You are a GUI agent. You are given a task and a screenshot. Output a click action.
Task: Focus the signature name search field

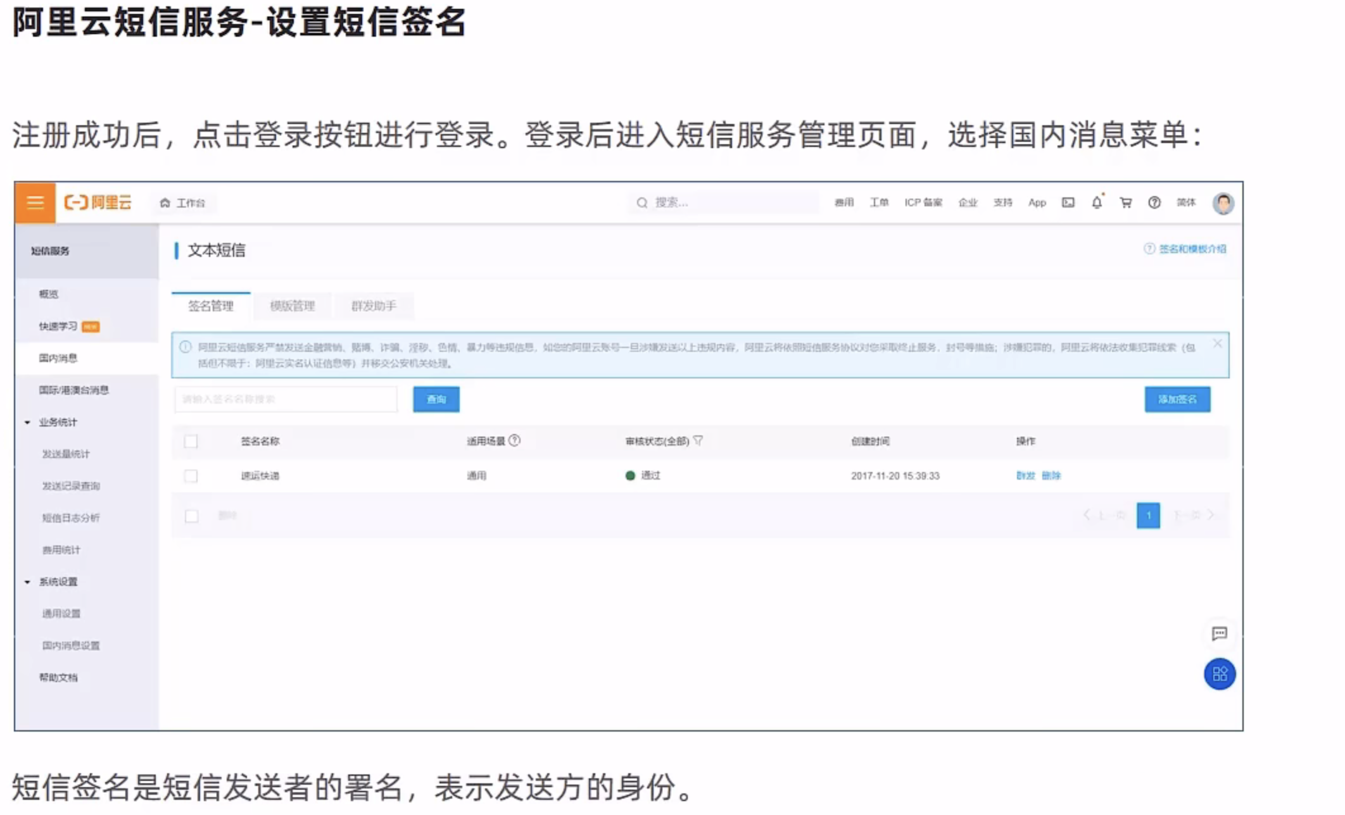(x=286, y=399)
